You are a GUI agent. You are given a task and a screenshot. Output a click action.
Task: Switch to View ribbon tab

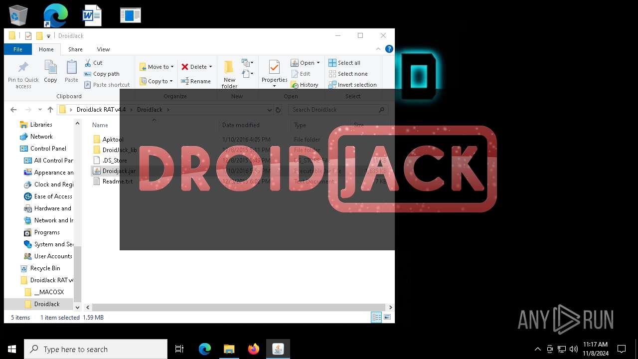coord(103,49)
